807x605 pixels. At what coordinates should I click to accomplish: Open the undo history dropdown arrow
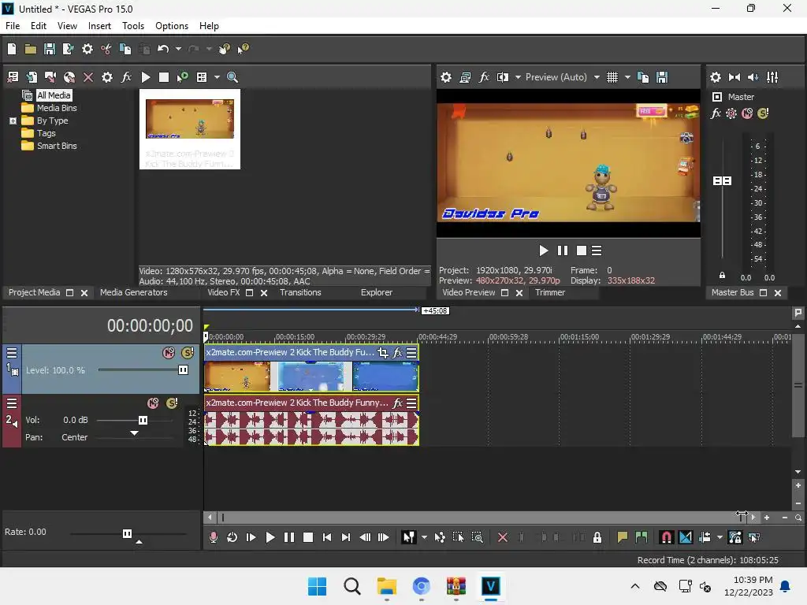click(x=178, y=49)
